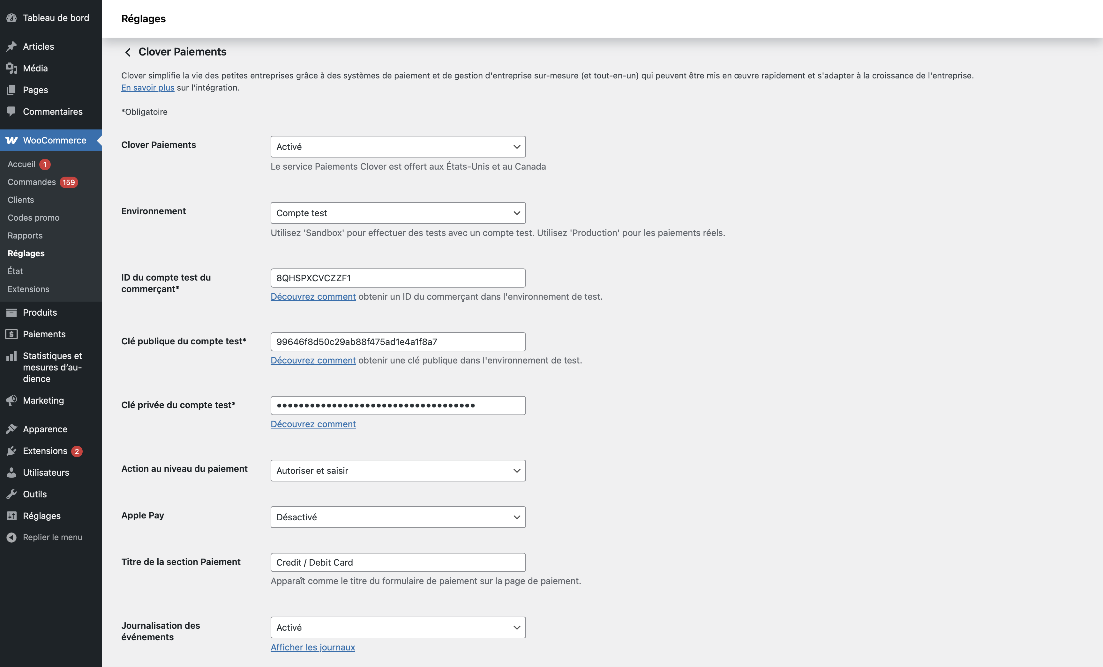
Task: Click the En savoir plus link
Action: [x=147, y=88]
